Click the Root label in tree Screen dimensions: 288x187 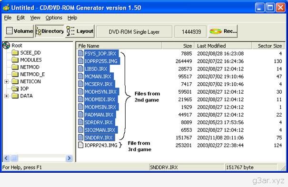17,45
